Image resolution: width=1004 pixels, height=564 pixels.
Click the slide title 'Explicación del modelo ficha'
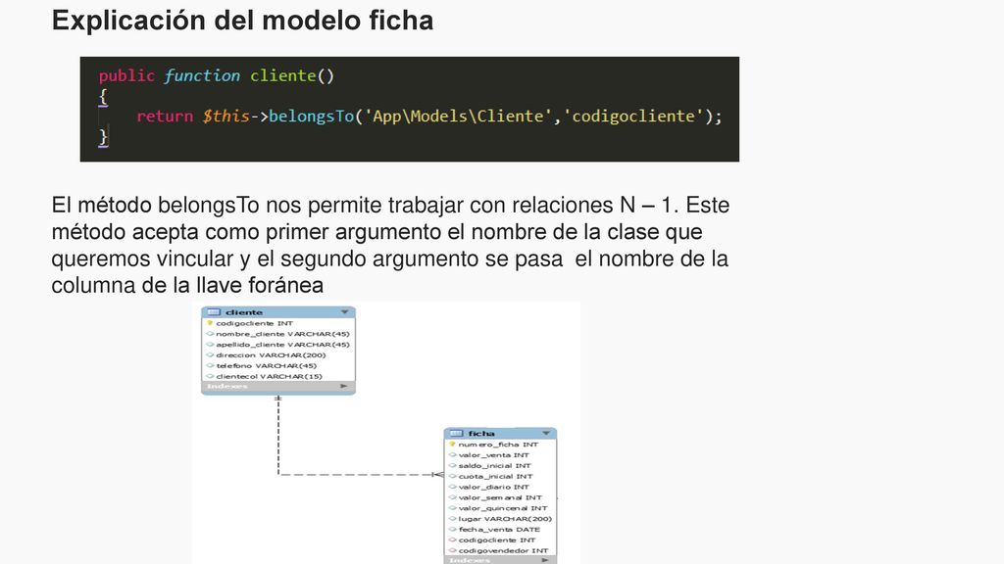tap(243, 21)
